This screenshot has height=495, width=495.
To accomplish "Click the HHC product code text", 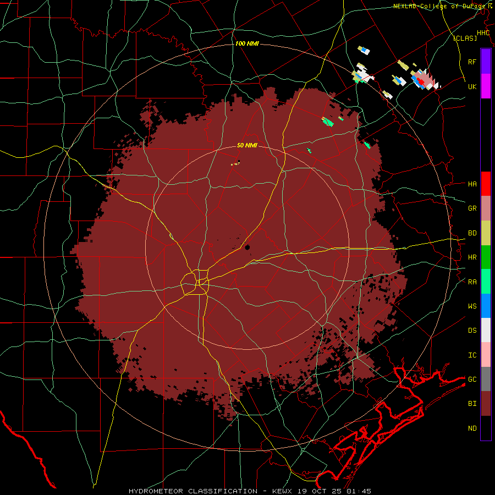I will coord(483,33).
